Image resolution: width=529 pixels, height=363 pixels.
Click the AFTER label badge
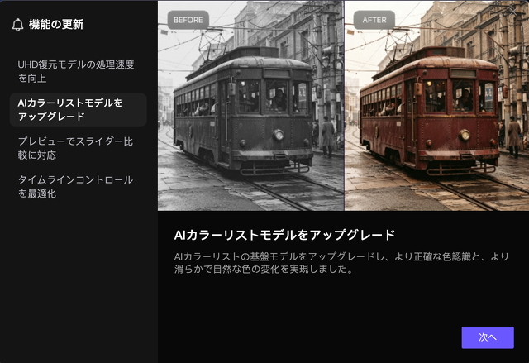[374, 20]
